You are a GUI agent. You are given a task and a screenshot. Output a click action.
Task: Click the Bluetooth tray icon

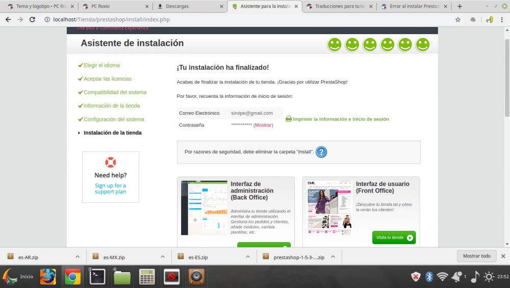coord(429,277)
